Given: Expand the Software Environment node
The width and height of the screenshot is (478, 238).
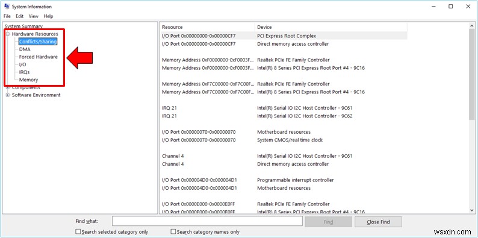Looking at the screenshot, I should (8, 95).
